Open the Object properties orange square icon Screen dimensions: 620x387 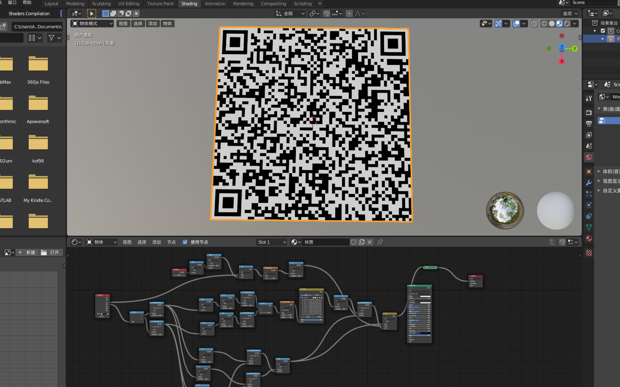[x=589, y=172]
